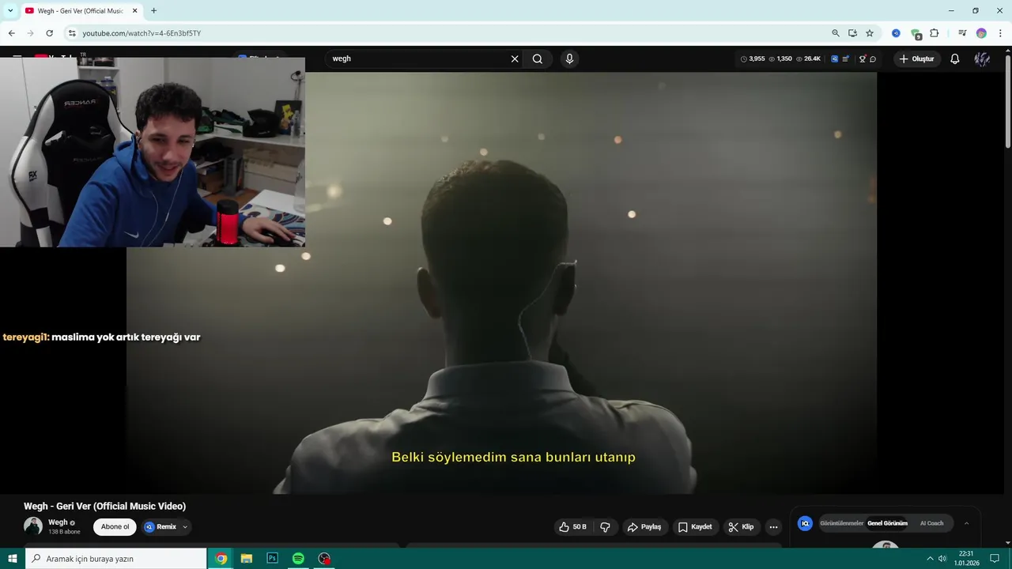Screen dimensions: 1012x569
Task: Click the Klip scissors button
Action: coord(742,527)
